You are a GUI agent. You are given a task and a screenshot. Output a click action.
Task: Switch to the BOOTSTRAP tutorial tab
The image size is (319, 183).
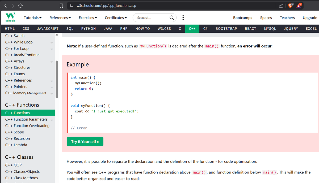[x=226, y=28]
